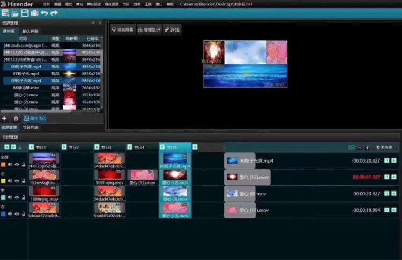Select the 8K骏马舞.mkv media row
This screenshot has width=402, height=260.
pos(51,88)
